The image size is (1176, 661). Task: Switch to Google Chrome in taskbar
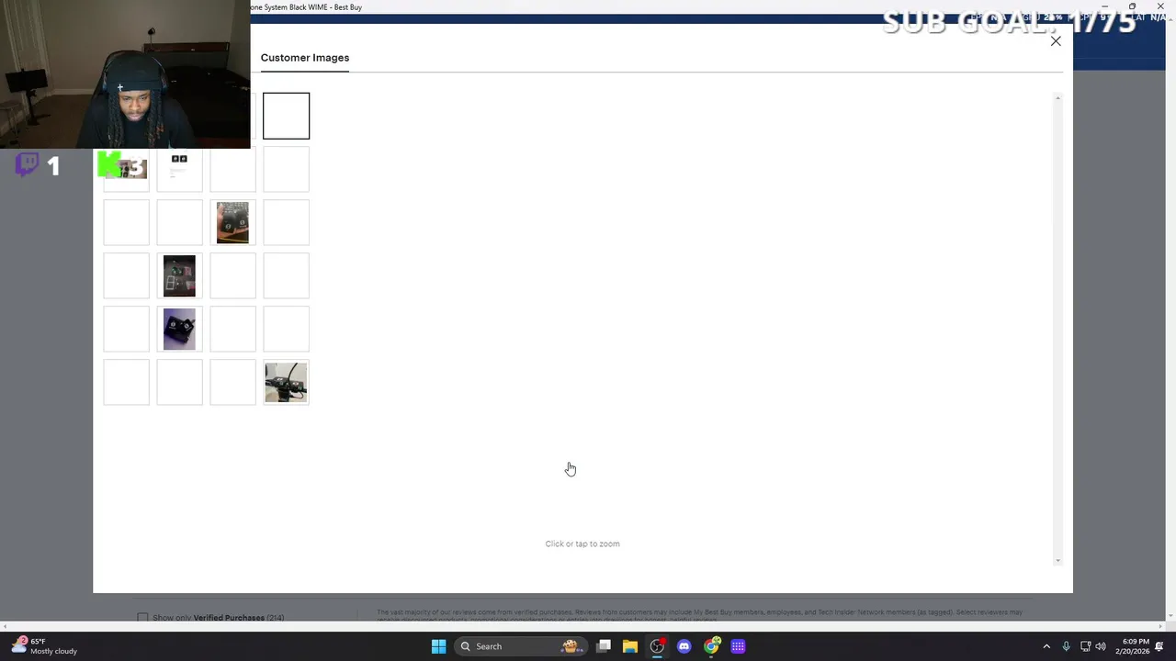(x=711, y=646)
